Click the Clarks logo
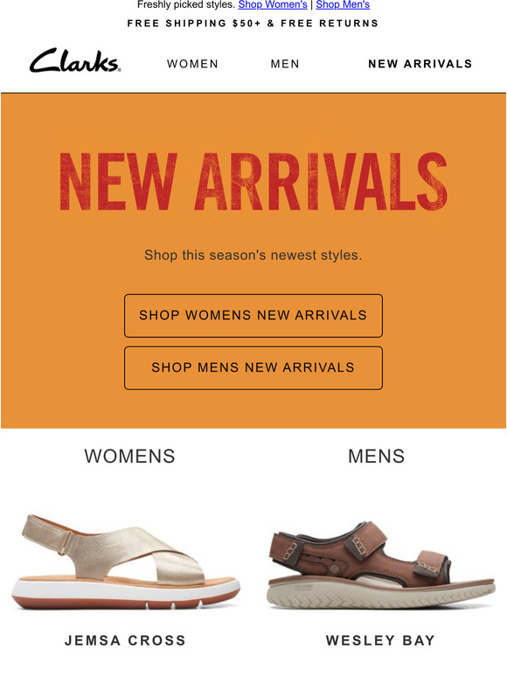The width and height of the screenshot is (507, 677). point(75,60)
